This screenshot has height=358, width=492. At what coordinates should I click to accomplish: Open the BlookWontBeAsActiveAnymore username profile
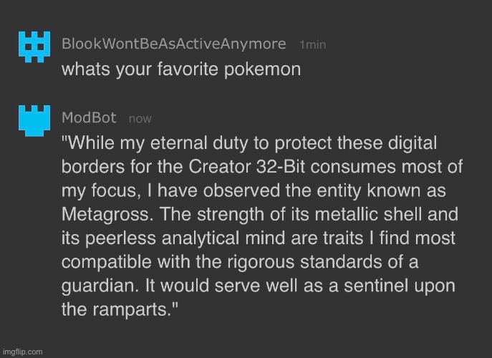click(x=174, y=44)
